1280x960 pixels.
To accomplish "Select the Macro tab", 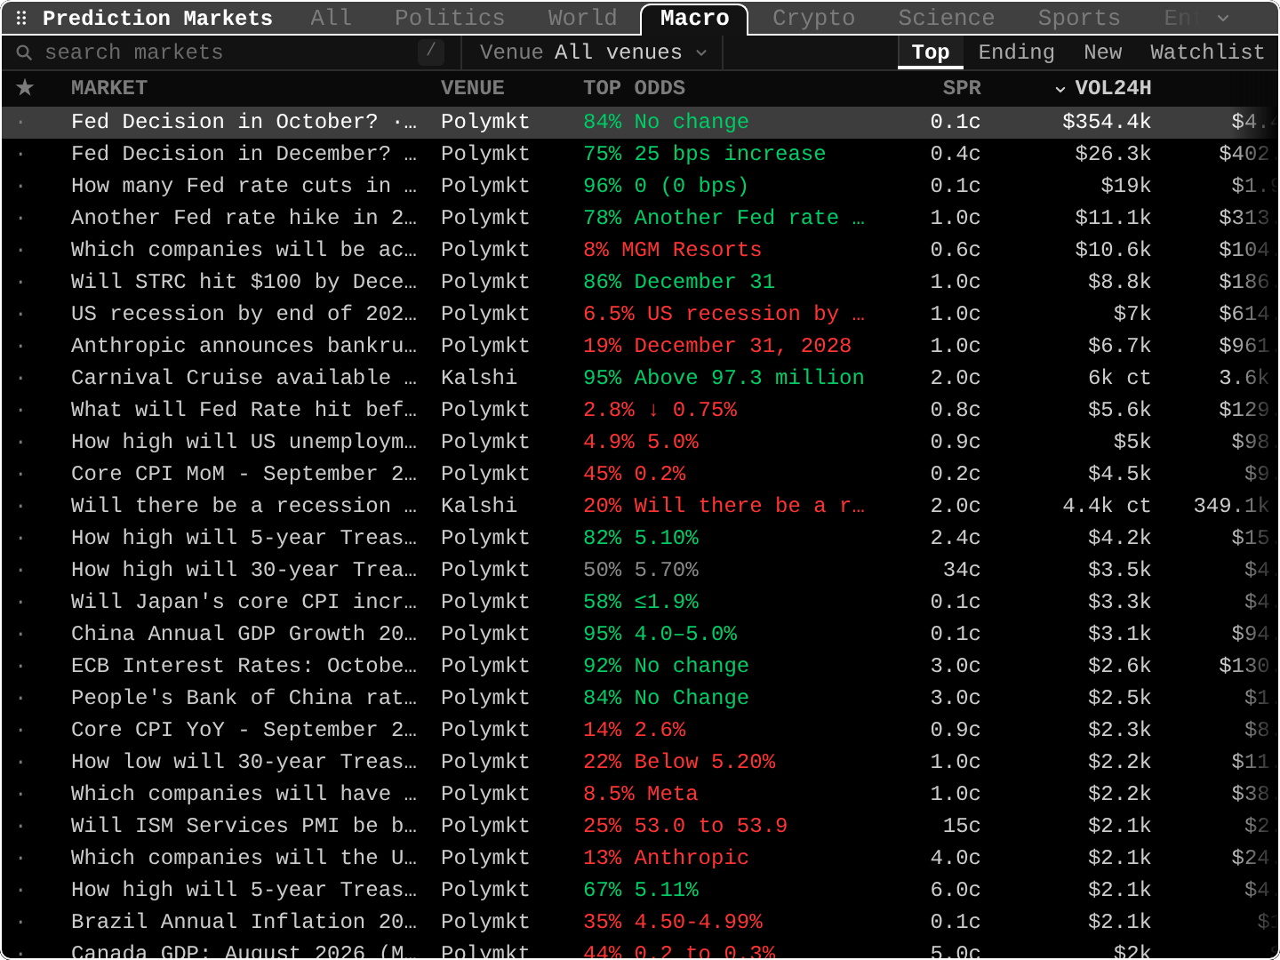I will (x=694, y=18).
